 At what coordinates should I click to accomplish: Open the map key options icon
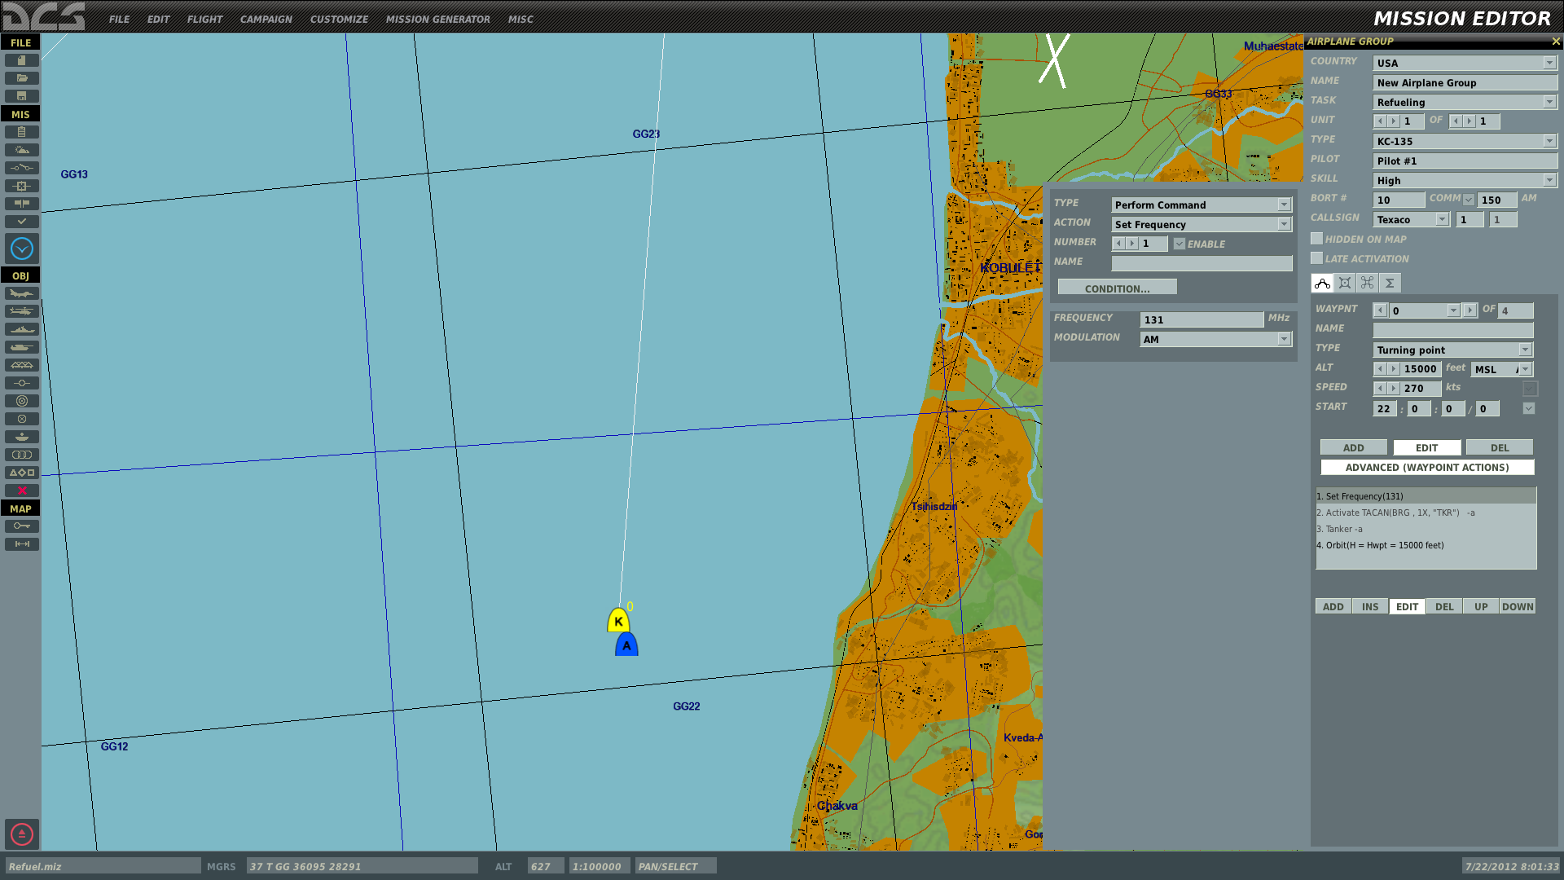pos(21,526)
